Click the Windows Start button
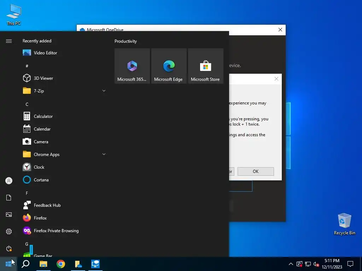 tap(8, 264)
